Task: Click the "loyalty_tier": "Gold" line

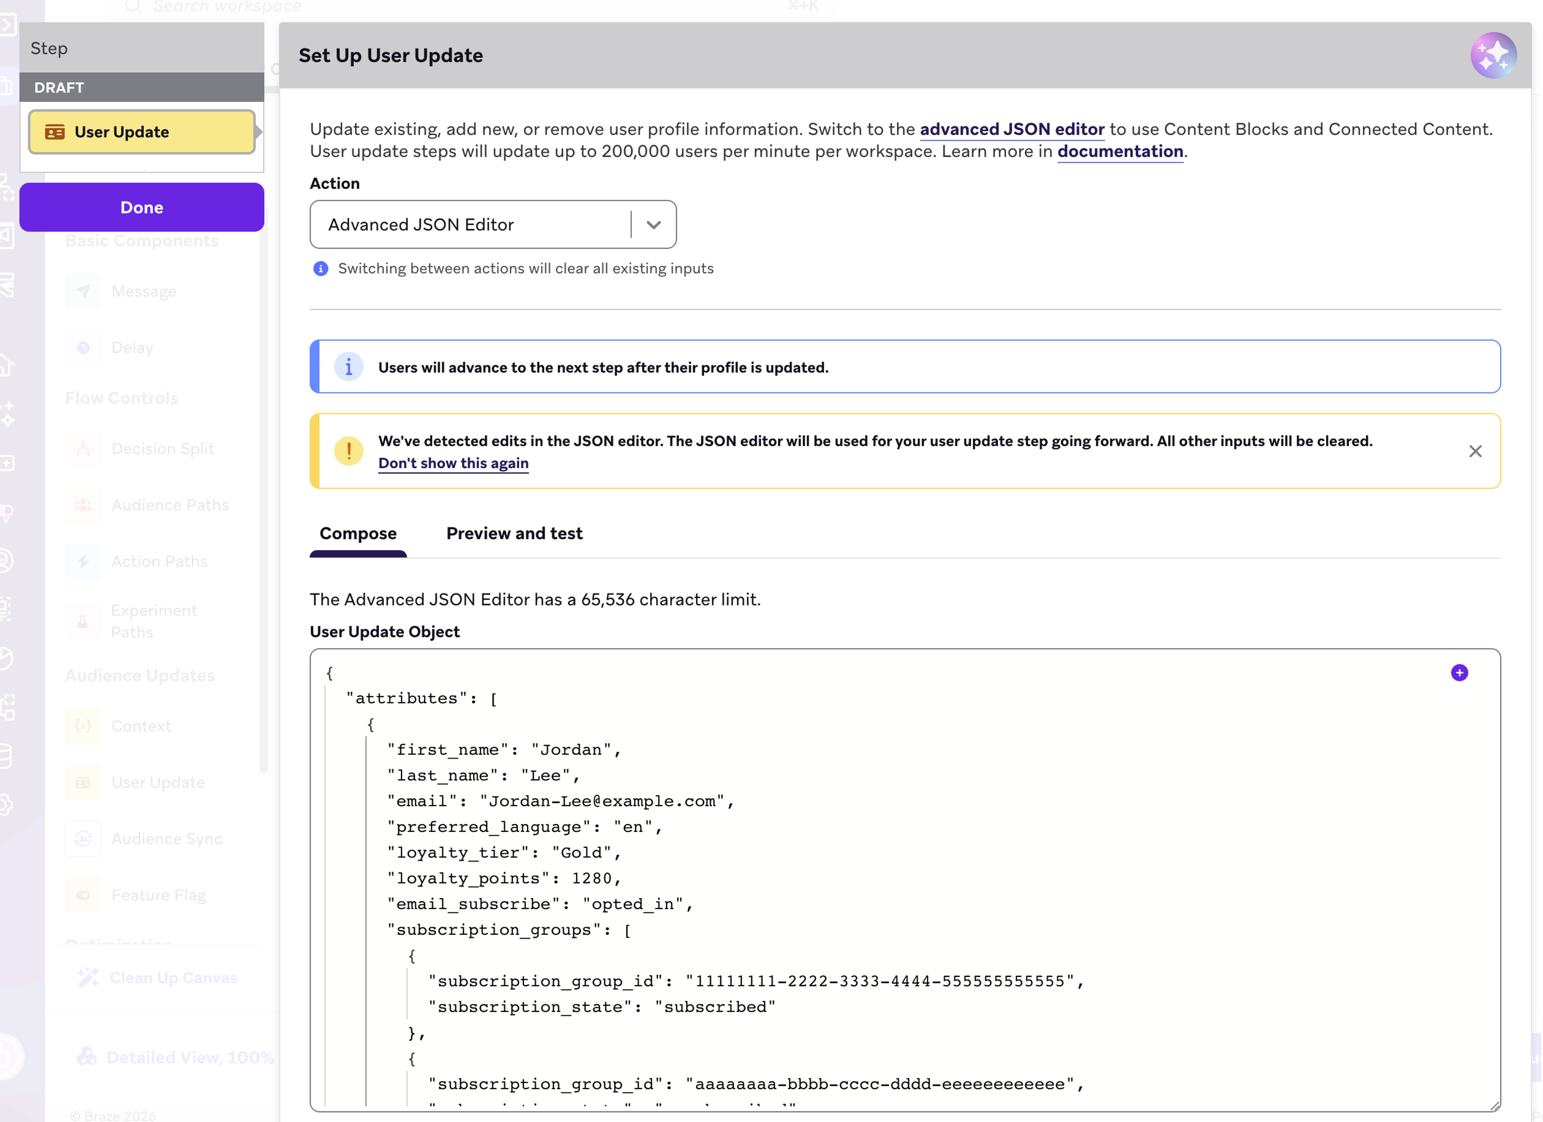Action: click(504, 853)
